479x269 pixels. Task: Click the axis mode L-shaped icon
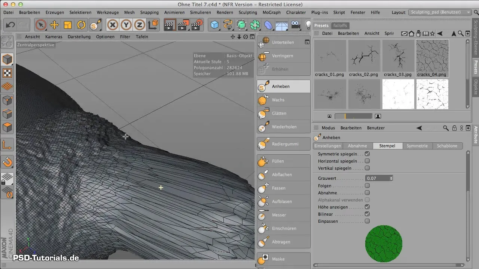[7, 145]
